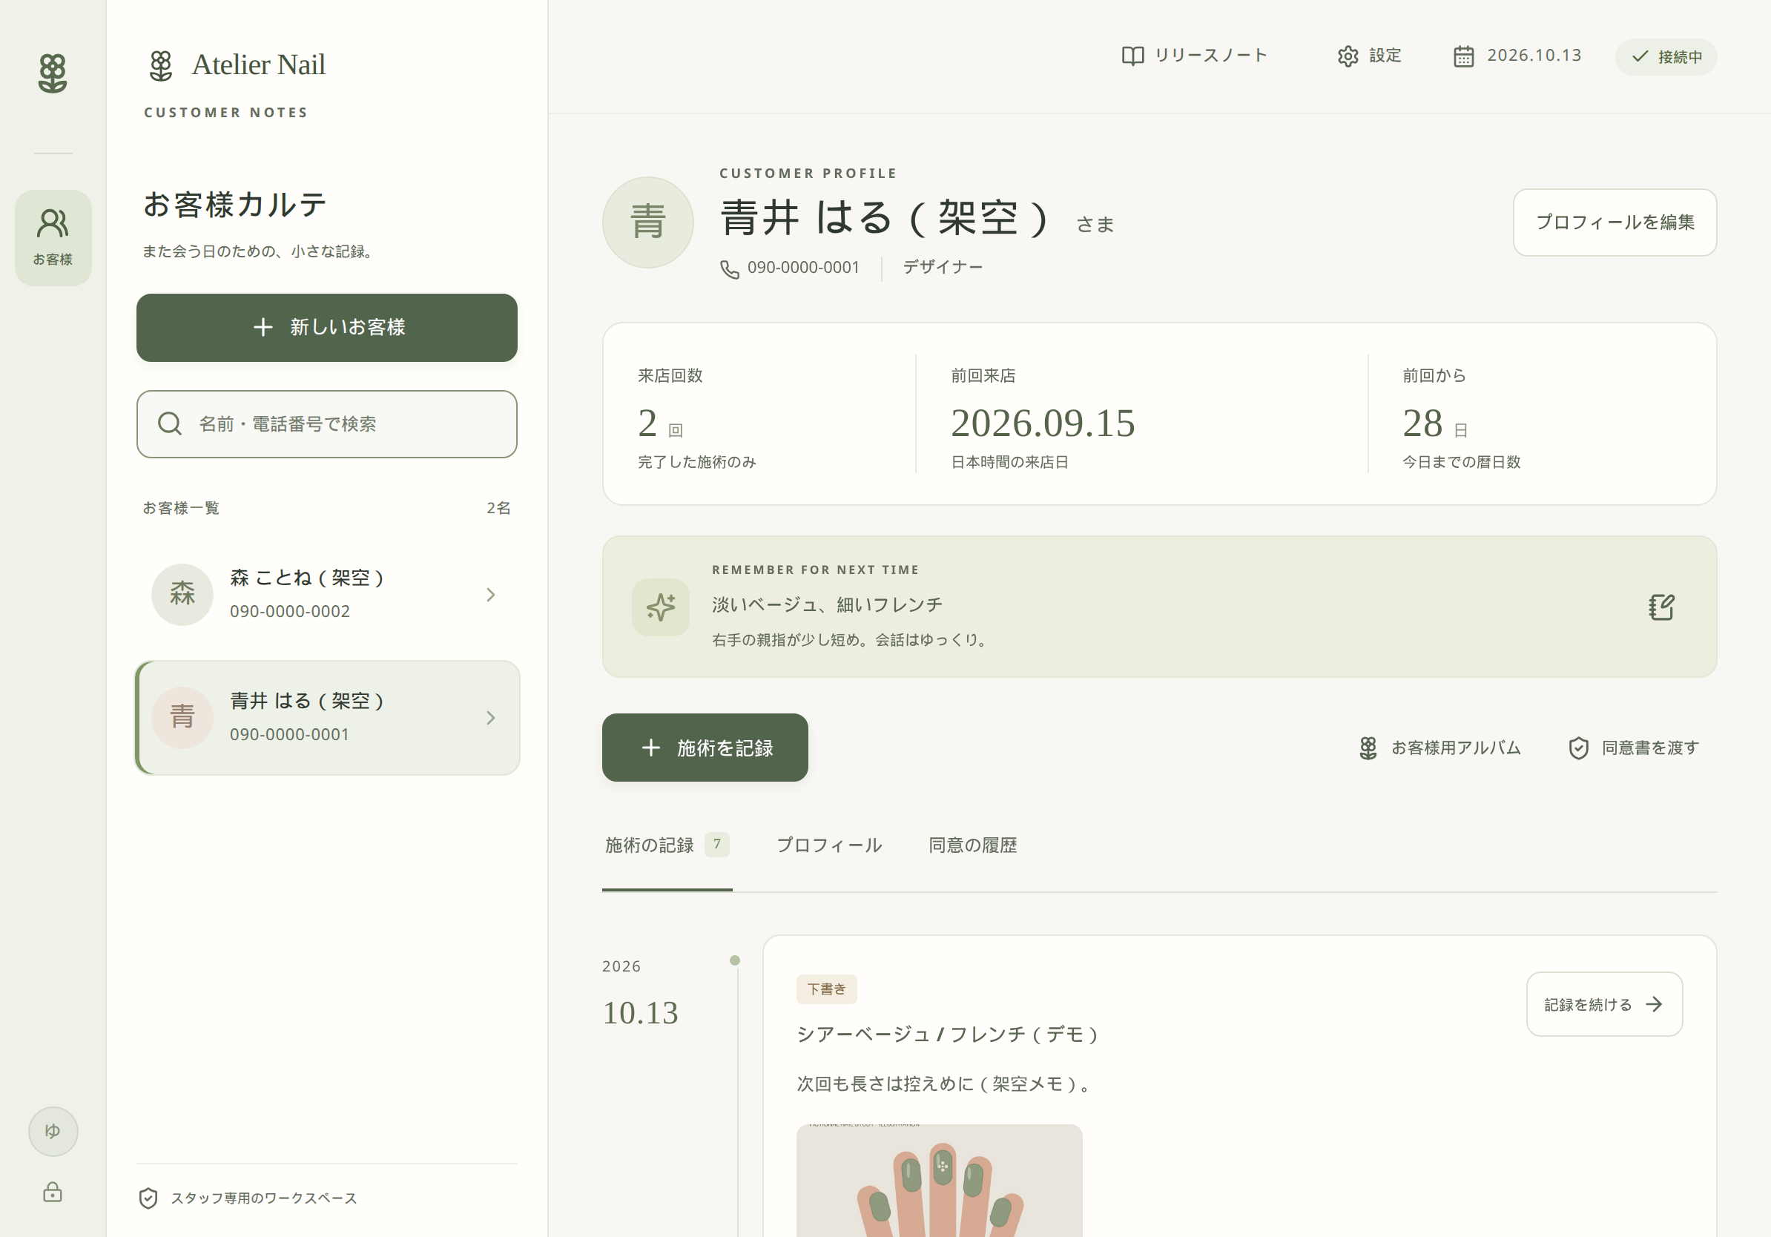Screen dimensions: 1771x1237
Task: Click the search magnifier icon
Action: pyautogui.click(x=170, y=424)
